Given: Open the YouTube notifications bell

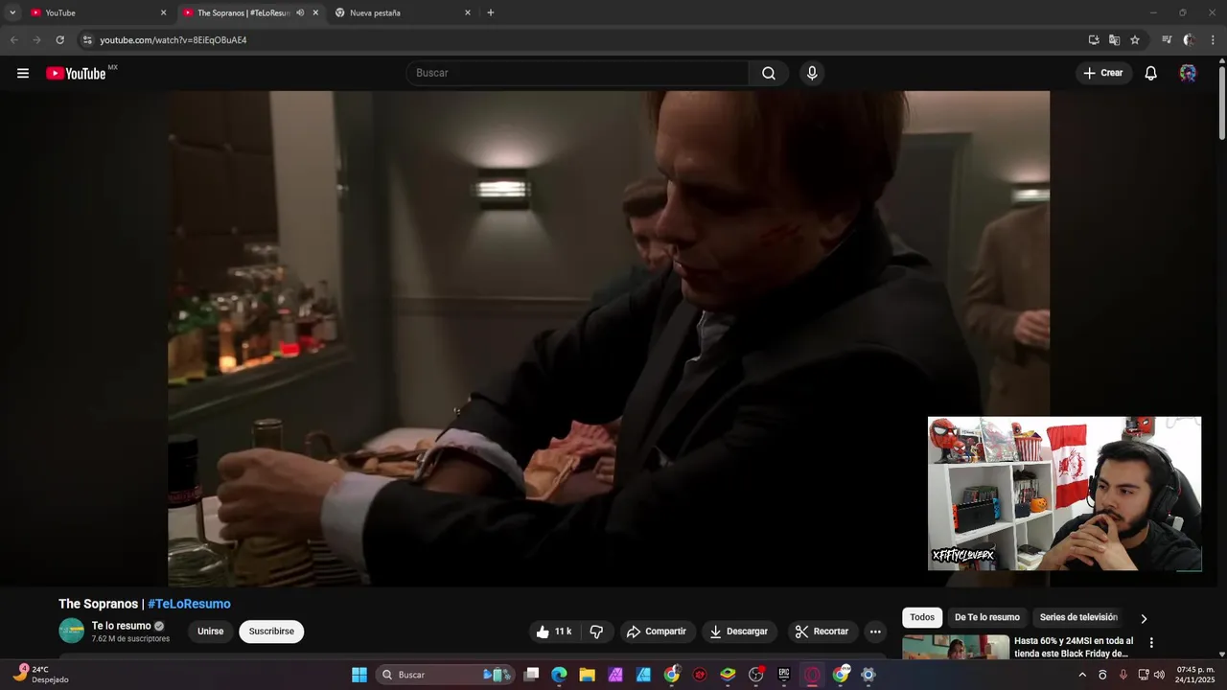Looking at the screenshot, I should coord(1151,73).
